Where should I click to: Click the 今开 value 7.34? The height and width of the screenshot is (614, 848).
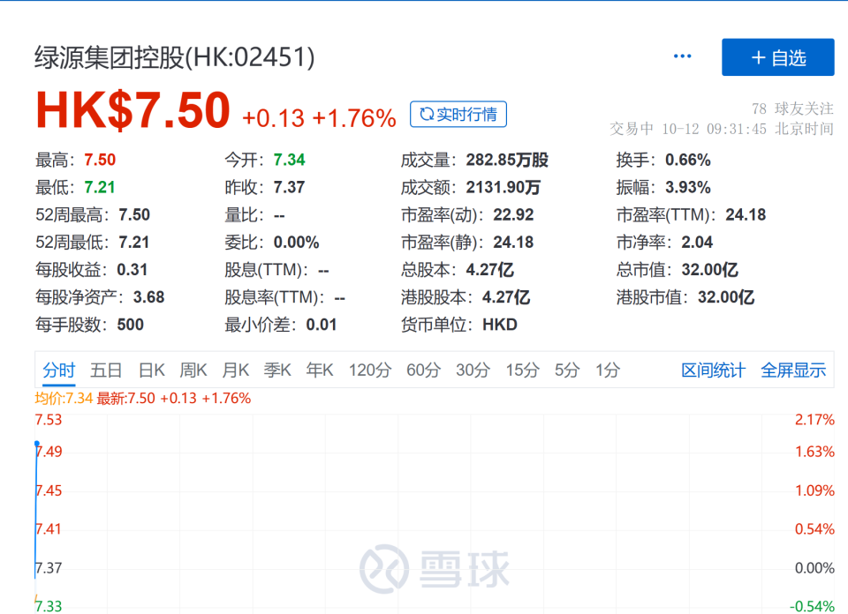tap(290, 160)
